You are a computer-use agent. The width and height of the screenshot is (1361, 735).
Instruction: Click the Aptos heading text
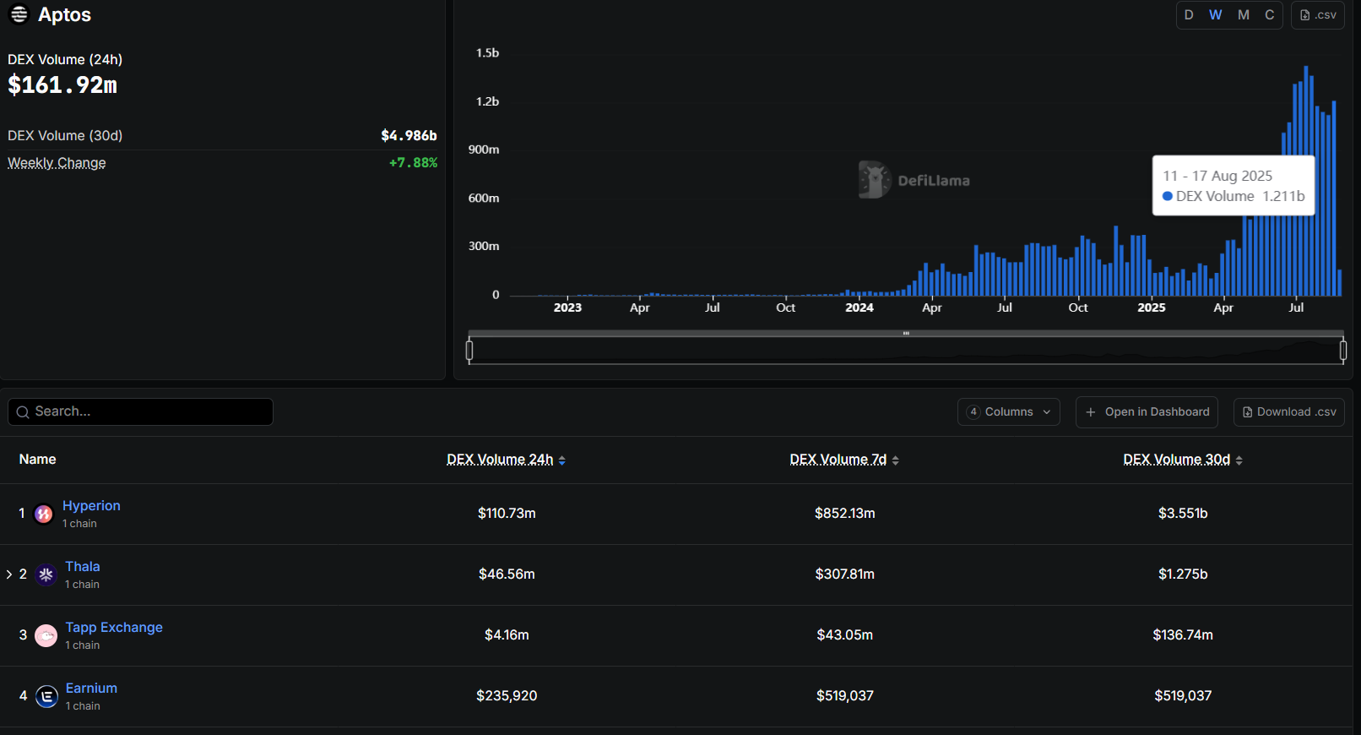click(65, 15)
